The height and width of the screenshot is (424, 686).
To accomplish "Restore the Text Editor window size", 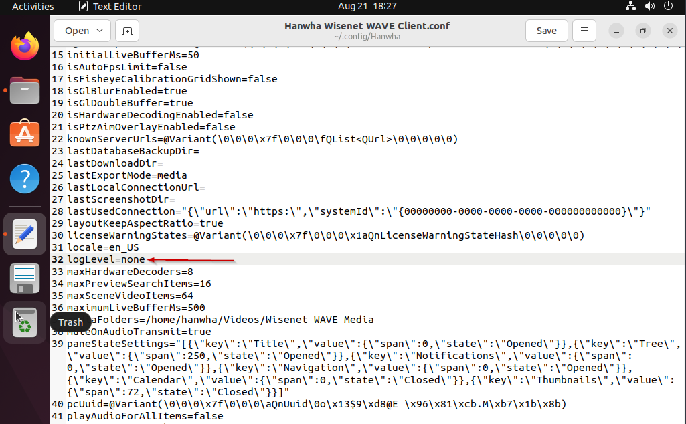I will [x=642, y=31].
